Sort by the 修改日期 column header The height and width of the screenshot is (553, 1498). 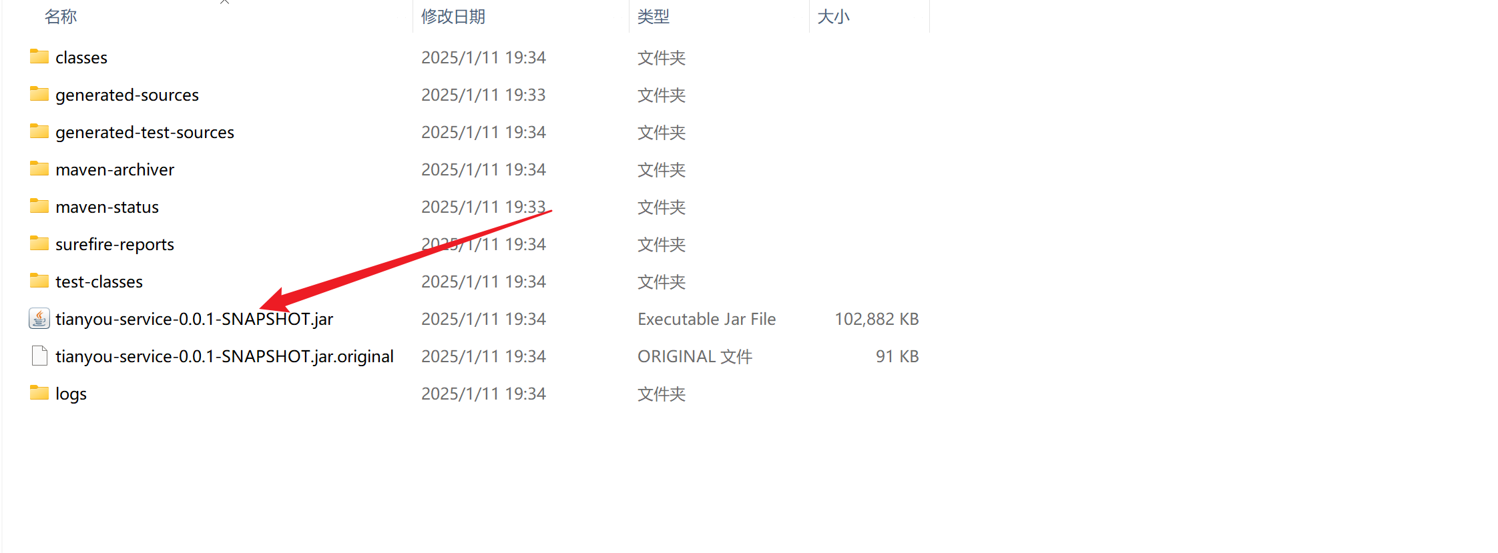click(x=453, y=17)
